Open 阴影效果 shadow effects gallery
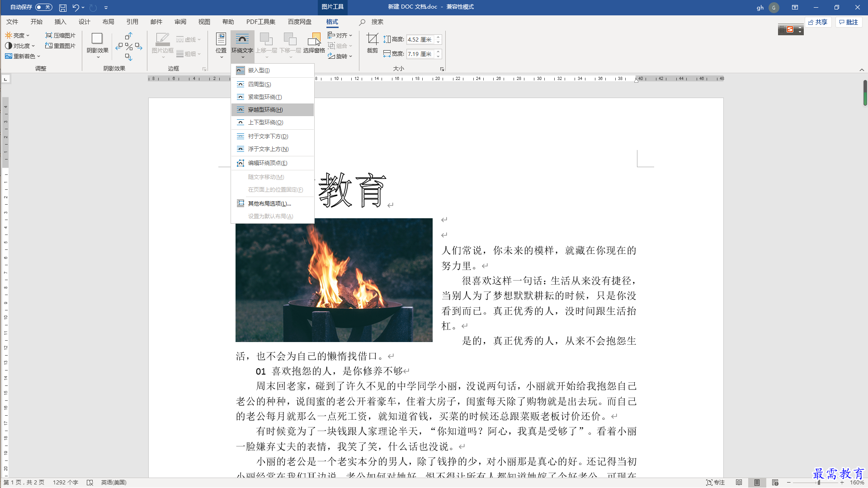868x488 pixels. point(97,46)
